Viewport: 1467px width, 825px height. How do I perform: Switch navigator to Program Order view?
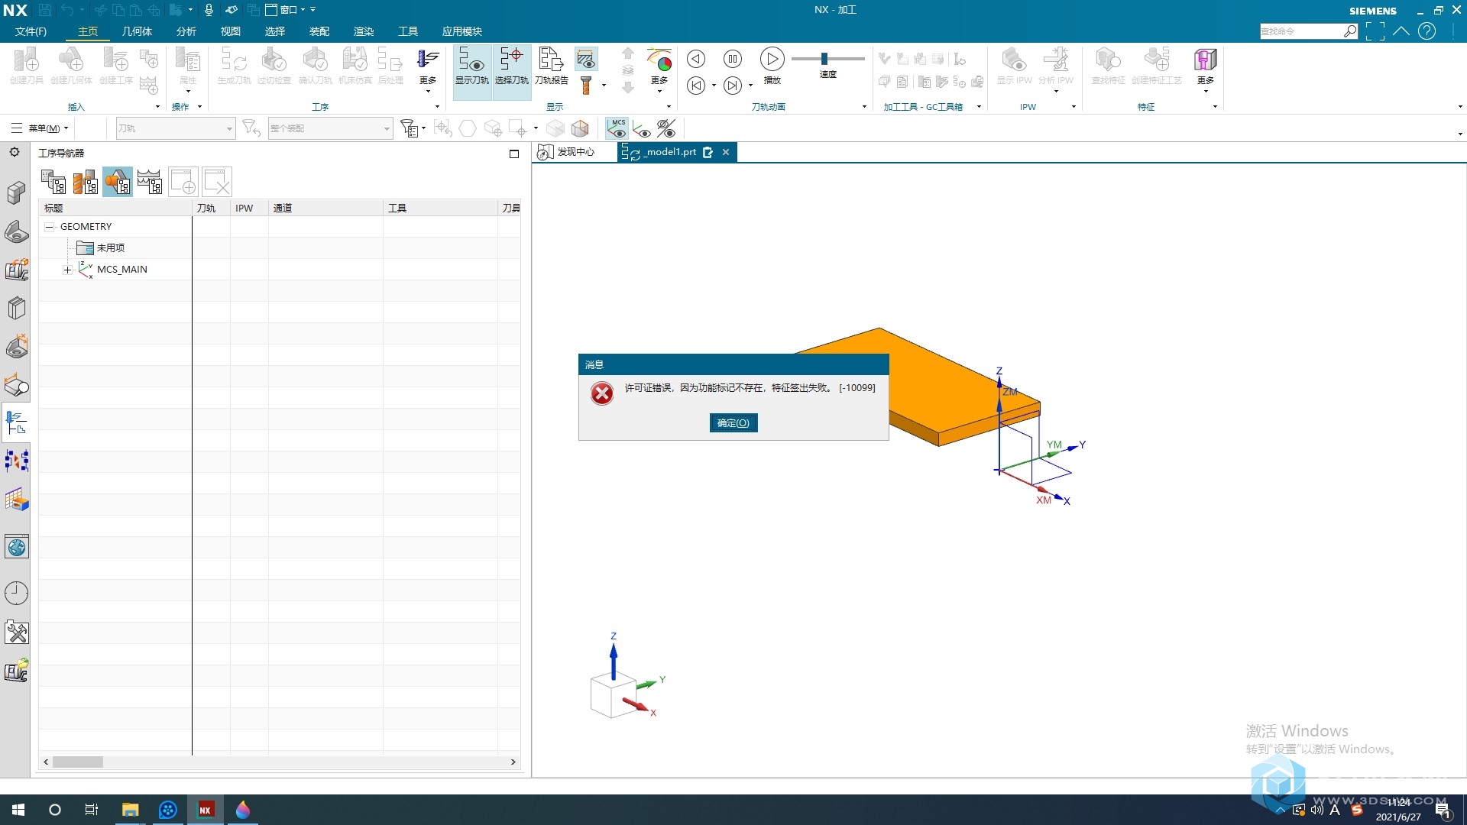click(x=53, y=182)
